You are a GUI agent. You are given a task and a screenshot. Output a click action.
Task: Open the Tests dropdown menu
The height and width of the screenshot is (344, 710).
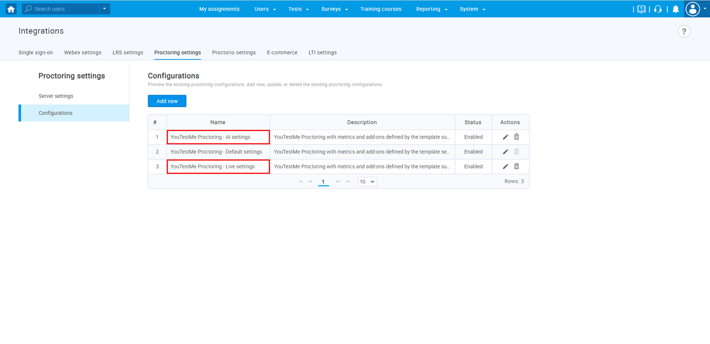pyautogui.click(x=298, y=9)
